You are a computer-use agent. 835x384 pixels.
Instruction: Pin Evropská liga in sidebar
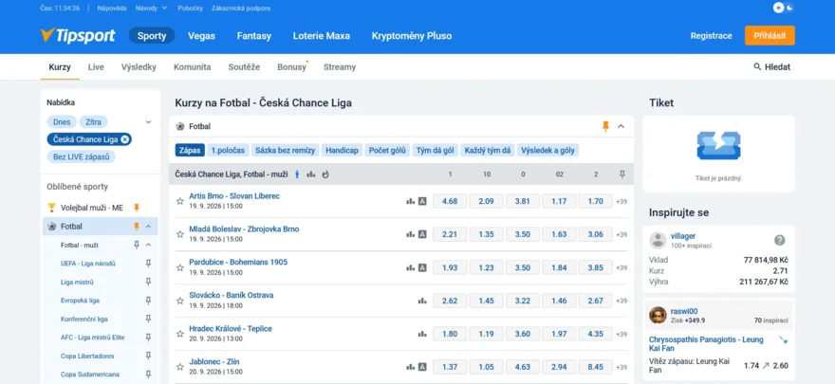coord(149,301)
